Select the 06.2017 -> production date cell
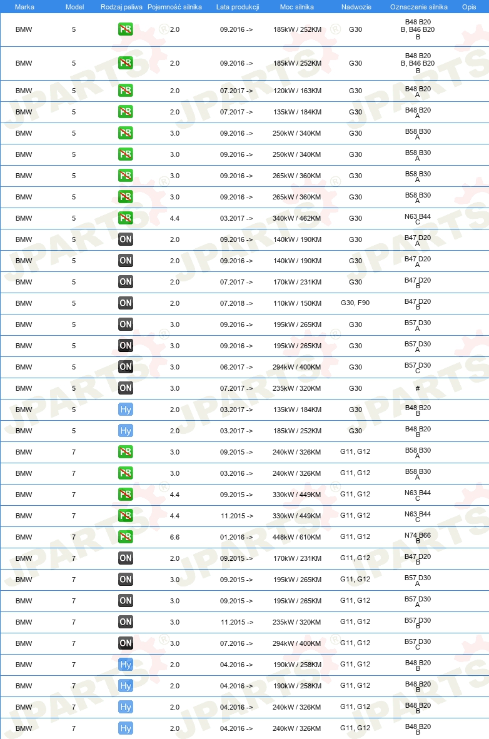This screenshot has width=489, height=739. tap(236, 367)
